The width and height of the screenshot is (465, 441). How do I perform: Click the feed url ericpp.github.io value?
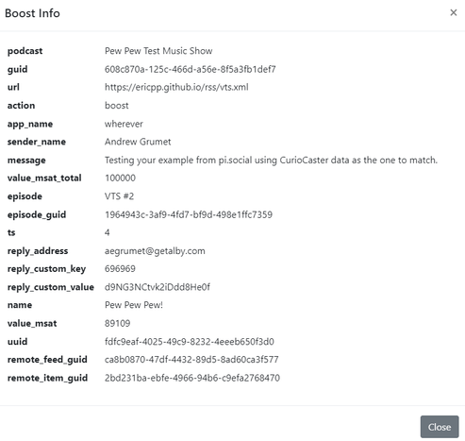pos(176,87)
